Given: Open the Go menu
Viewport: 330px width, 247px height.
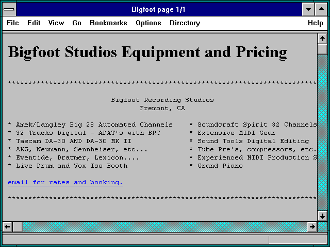Looking at the screenshot, I should coord(77,23).
